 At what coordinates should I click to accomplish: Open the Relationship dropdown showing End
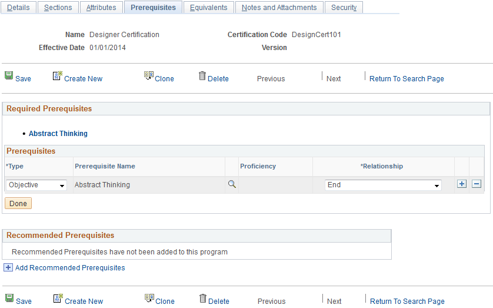pyautogui.click(x=383, y=185)
